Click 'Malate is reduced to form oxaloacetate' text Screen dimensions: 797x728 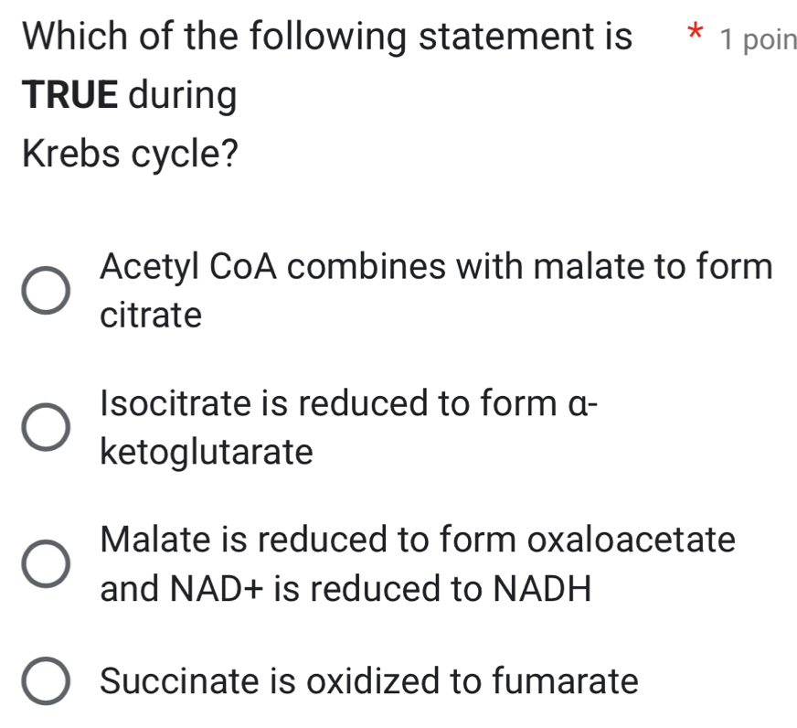[x=417, y=540]
